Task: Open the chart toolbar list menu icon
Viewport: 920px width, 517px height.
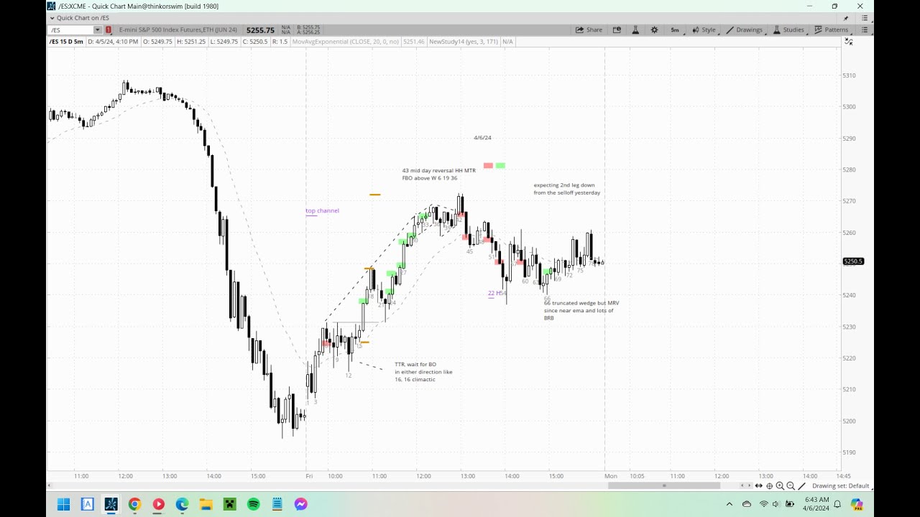Action: click(x=865, y=30)
